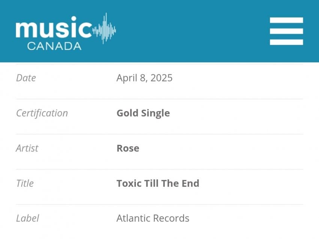Screen dimensions: 319x239
Task: Click the Title field label
Action: coord(25,183)
